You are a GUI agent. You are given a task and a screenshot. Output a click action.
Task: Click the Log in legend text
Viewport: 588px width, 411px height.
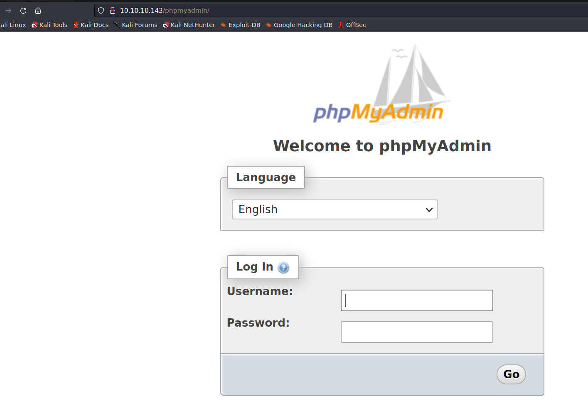coord(254,267)
